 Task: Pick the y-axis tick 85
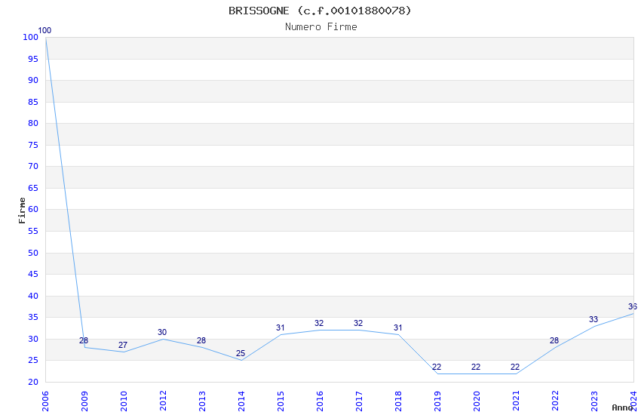[x=33, y=102]
